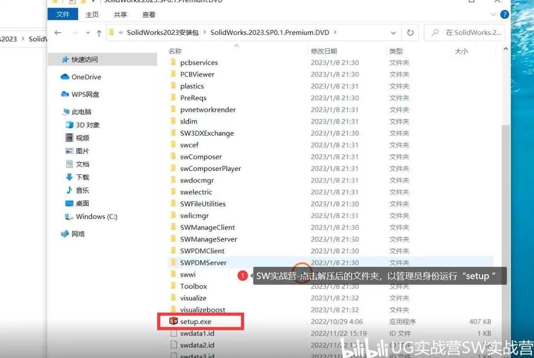The width and height of the screenshot is (534, 358).
Task: Open the 图片 folder in sidebar
Action: (77, 151)
